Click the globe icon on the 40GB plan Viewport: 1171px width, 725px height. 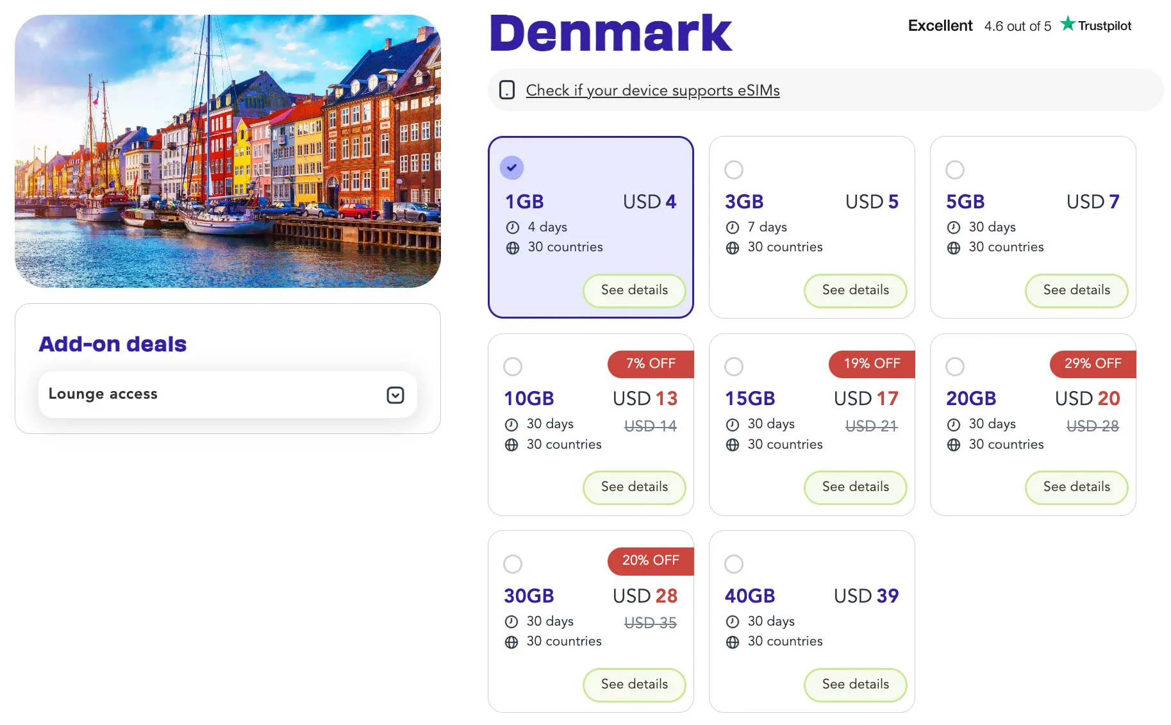[732, 642]
